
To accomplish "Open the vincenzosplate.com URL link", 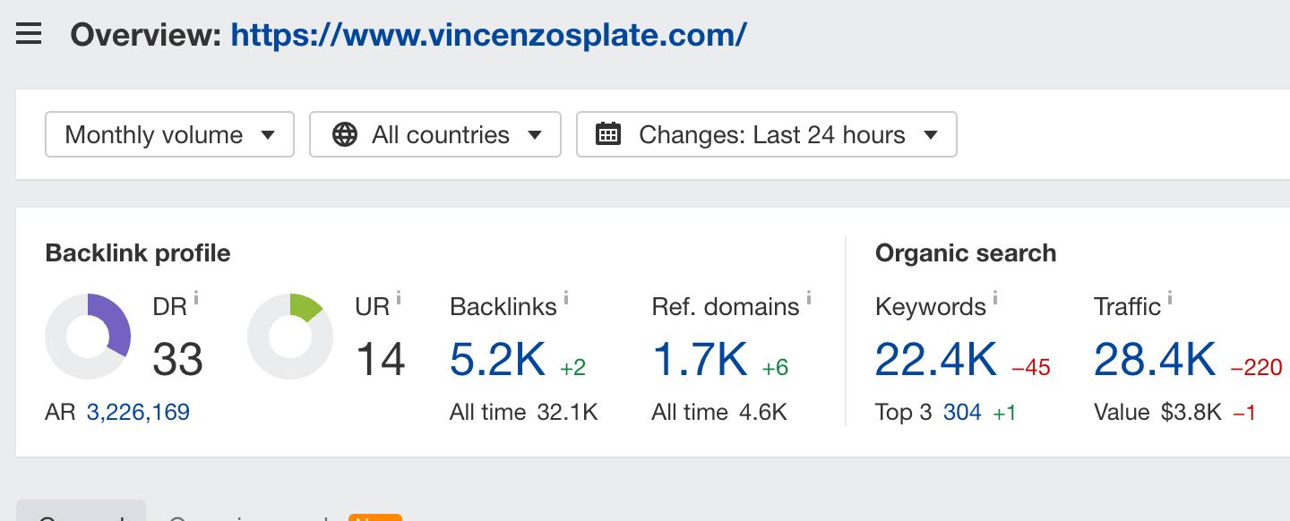I will coord(488,35).
